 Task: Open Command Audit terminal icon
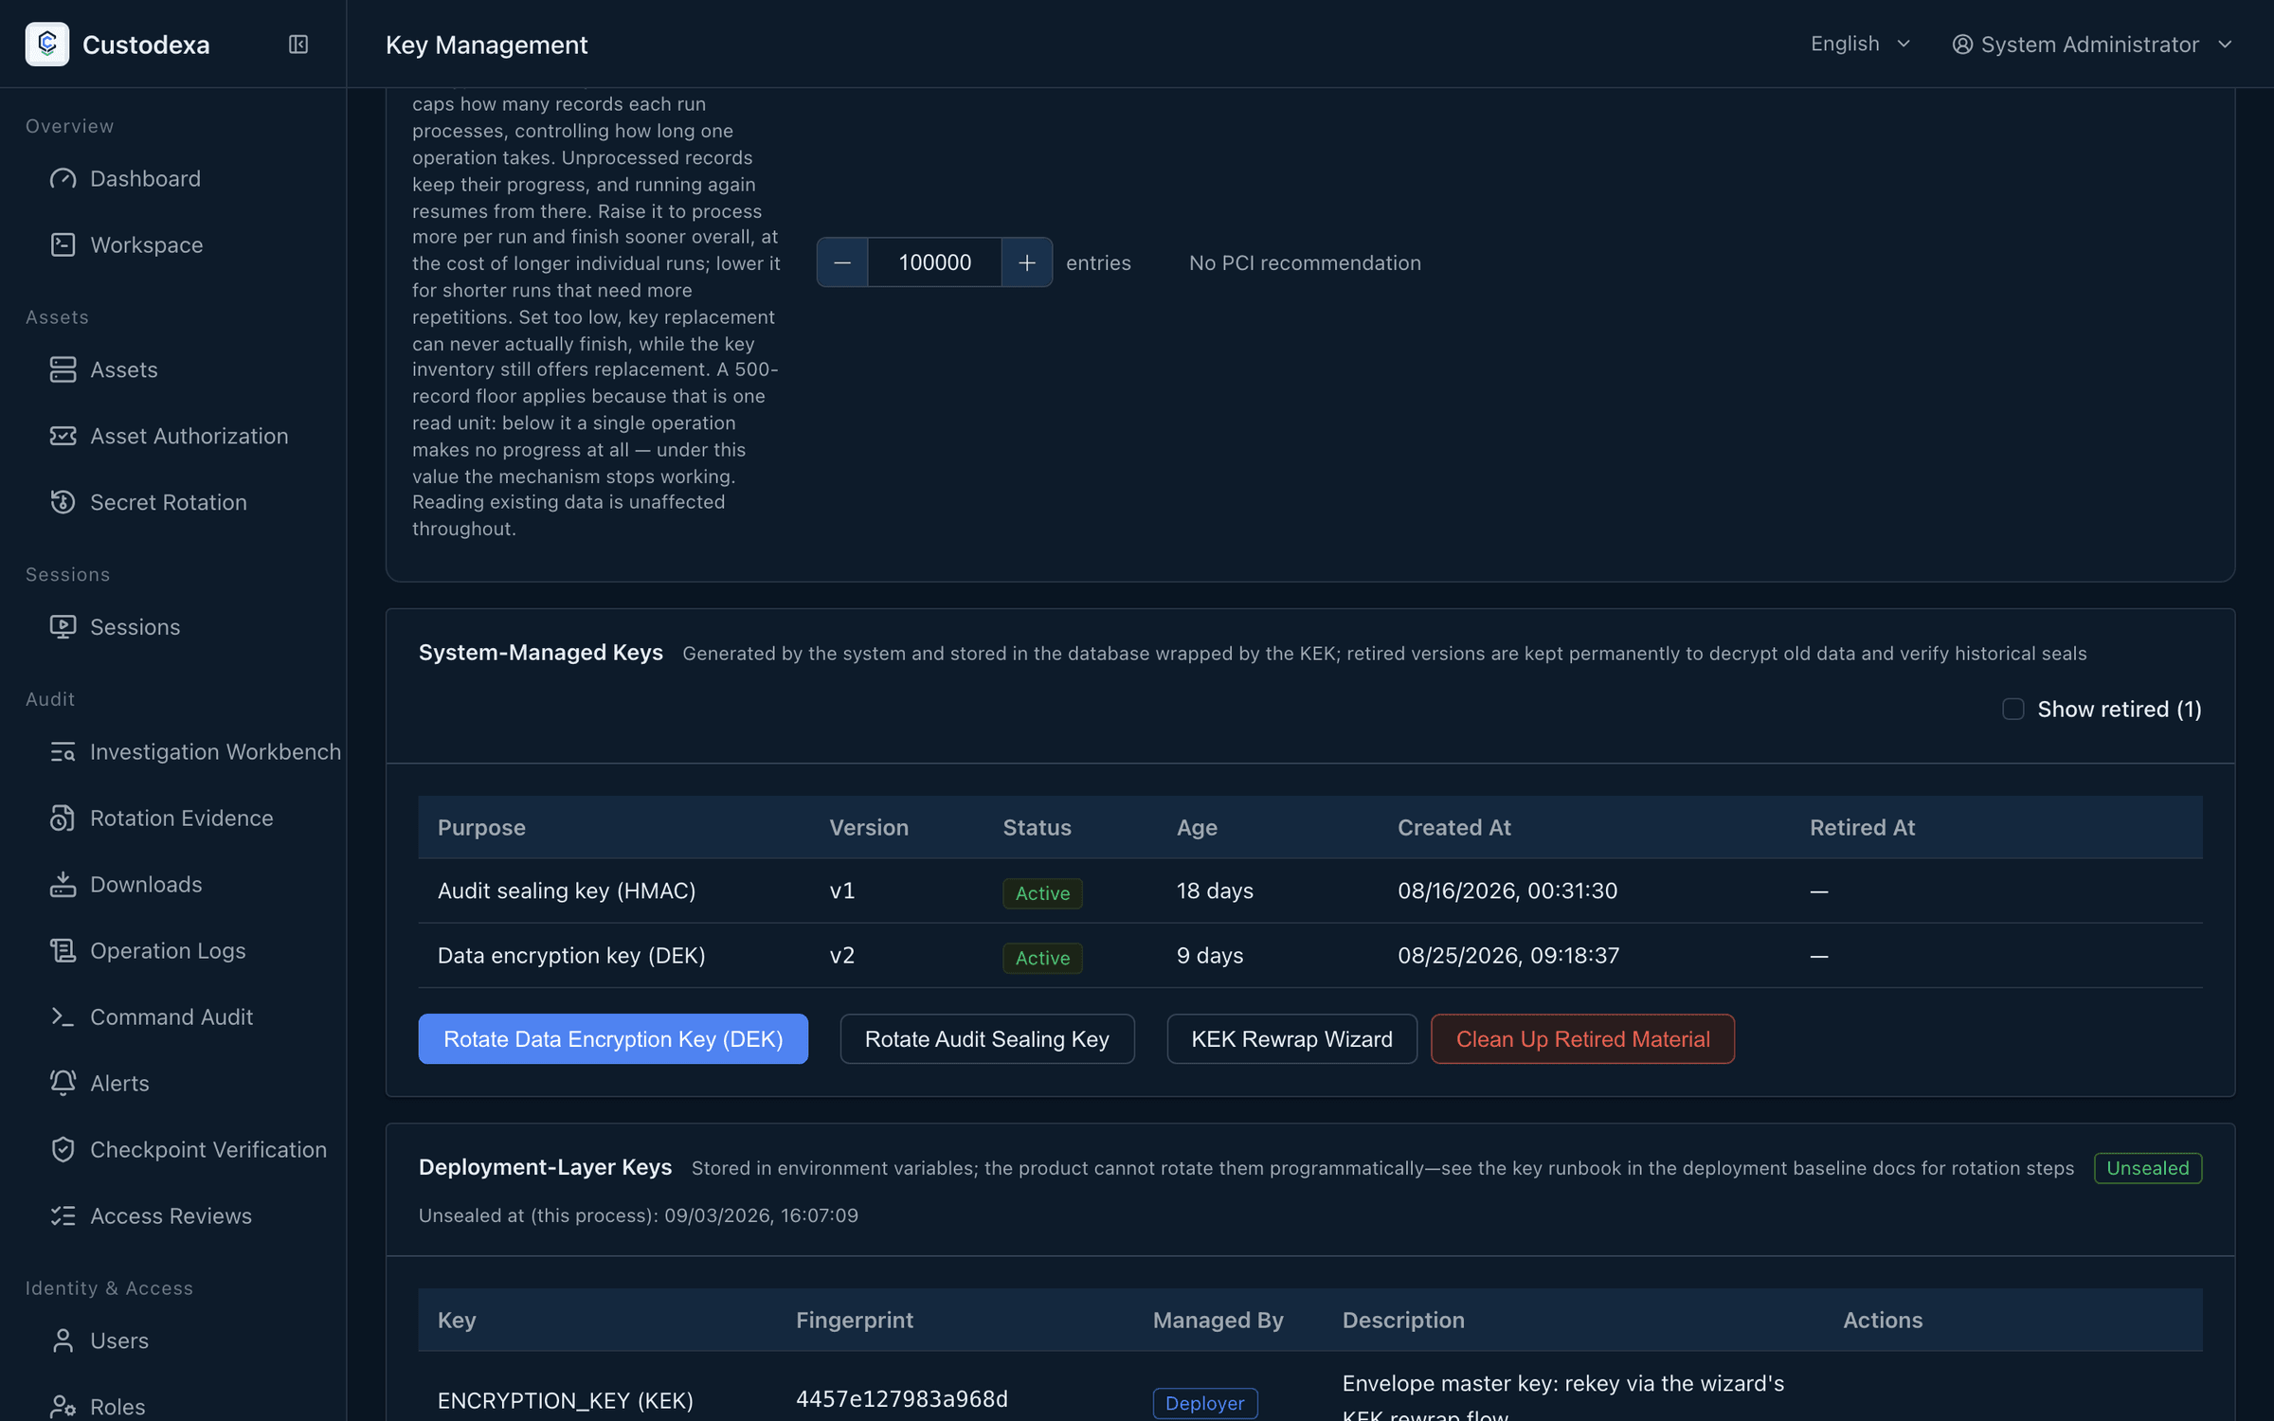click(63, 1016)
